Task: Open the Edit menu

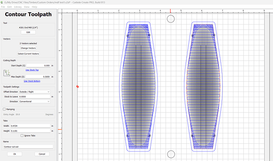Action: coord(9,7)
